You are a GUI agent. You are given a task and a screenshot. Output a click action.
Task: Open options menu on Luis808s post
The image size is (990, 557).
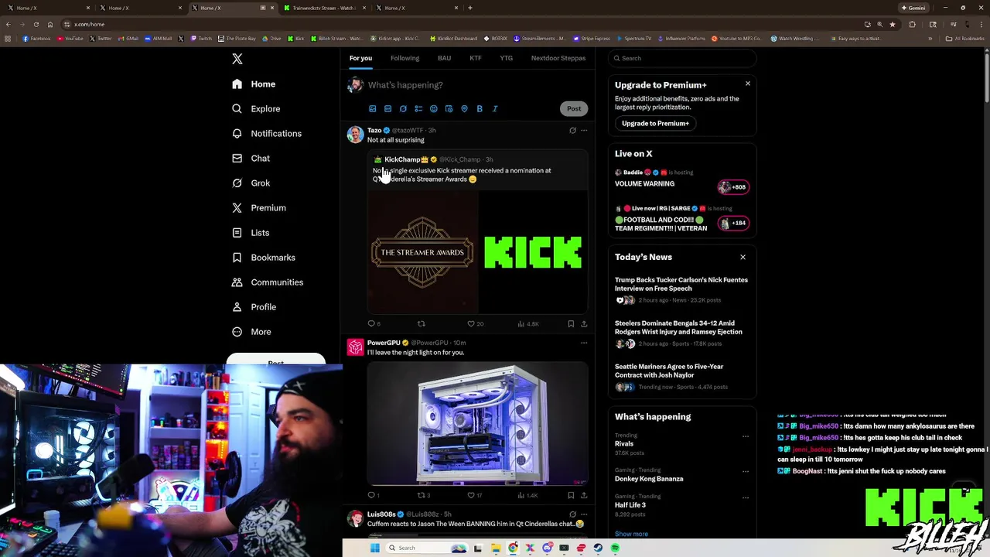pyautogui.click(x=584, y=514)
